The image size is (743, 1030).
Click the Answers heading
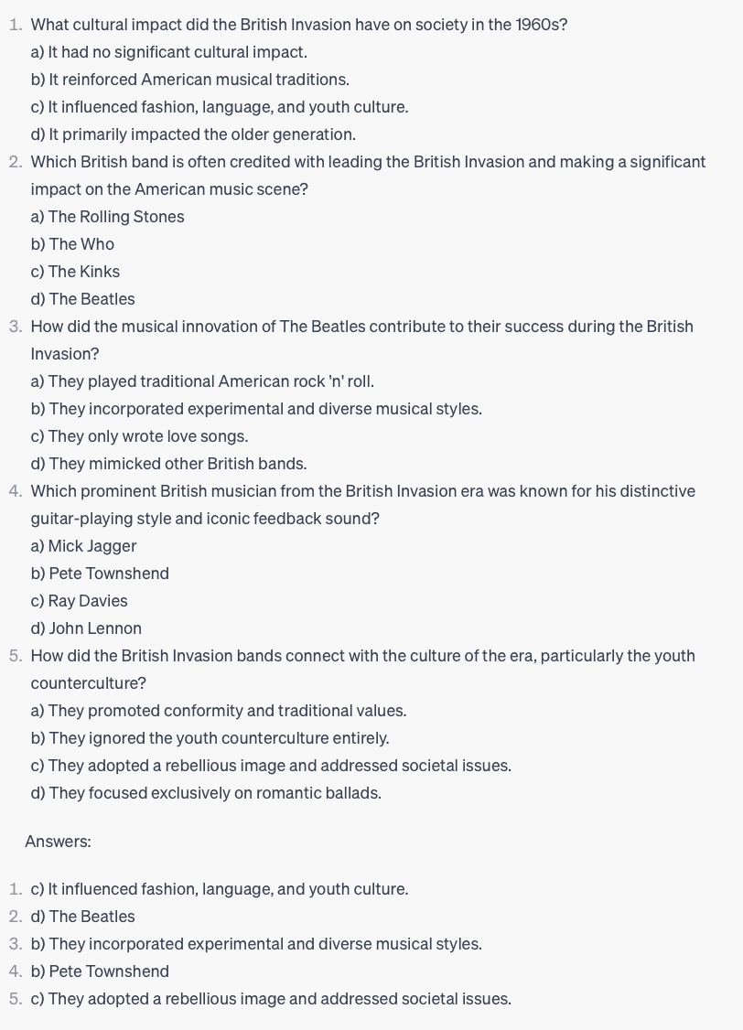(x=58, y=842)
